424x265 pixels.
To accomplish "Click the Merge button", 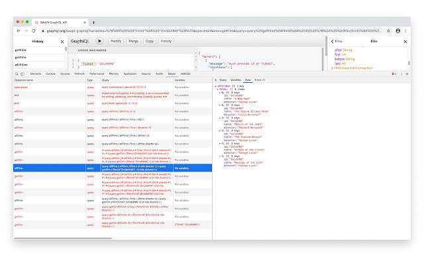I will [133, 41].
